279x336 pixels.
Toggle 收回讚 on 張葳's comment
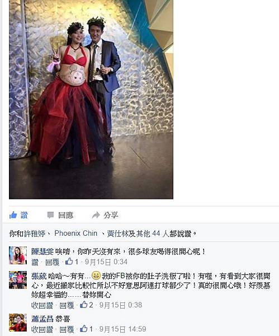pyautogui.click(x=42, y=305)
